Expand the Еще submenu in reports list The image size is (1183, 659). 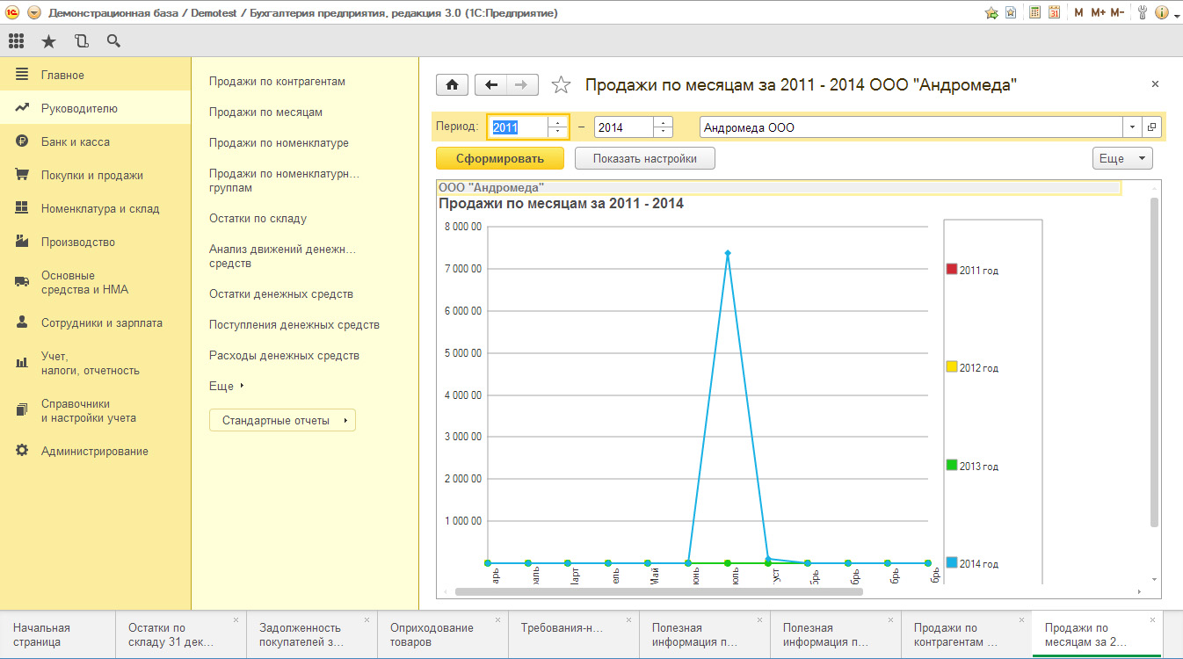227,387
